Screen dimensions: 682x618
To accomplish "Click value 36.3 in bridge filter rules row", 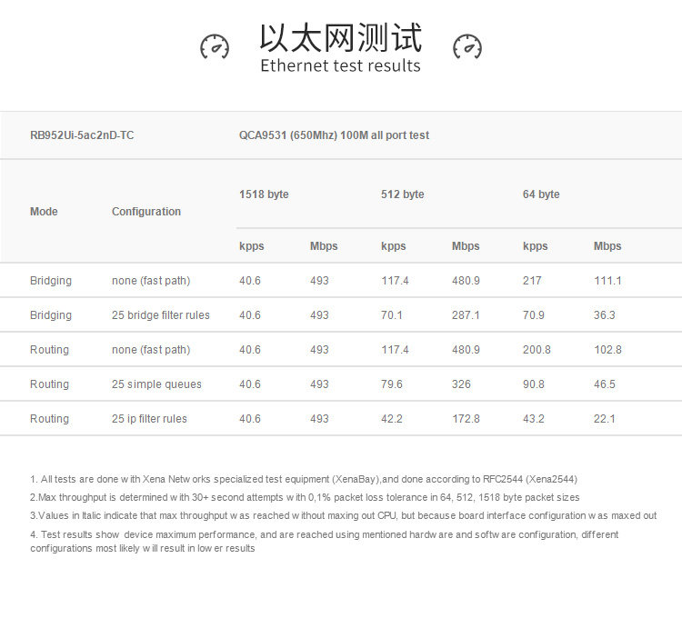I will (x=604, y=315).
